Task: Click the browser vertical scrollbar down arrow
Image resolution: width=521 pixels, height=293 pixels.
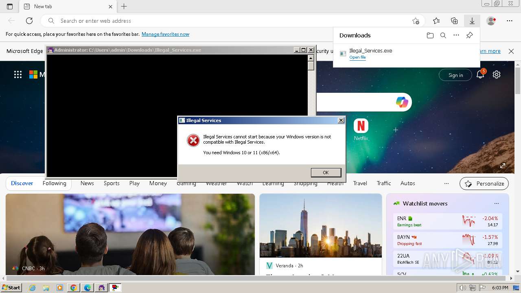Action: click(x=518, y=271)
